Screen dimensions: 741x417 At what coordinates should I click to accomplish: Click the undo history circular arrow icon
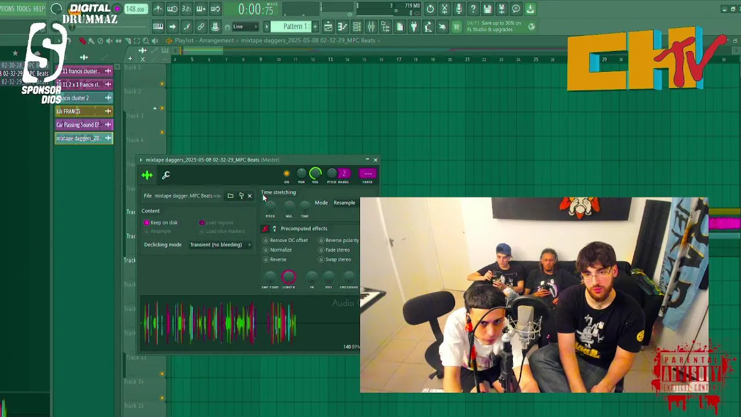pyautogui.click(x=430, y=9)
